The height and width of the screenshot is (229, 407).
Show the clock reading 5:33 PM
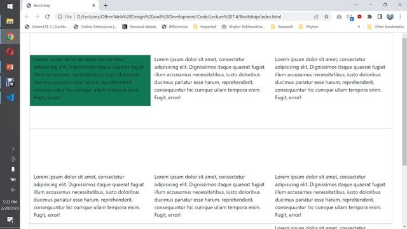tap(10, 202)
